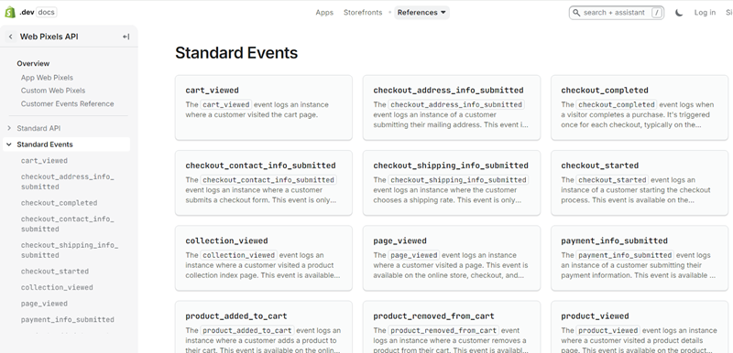Click the Standard Events page heading
The height and width of the screenshot is (353, 733).
click(236, 53)
